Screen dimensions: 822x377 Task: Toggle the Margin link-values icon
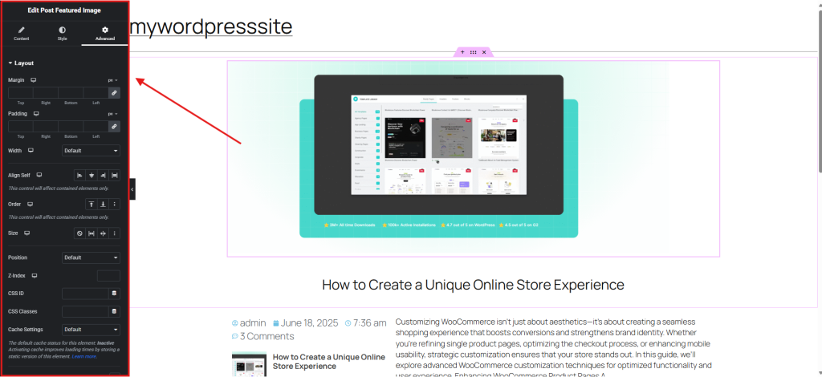click(x=114, y=93)
